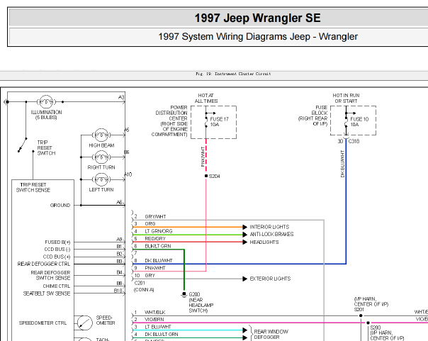Screen dimensions: 428x341
Task: Click the HEADLIGHTS destination text
Action: click(x=264, y=242)
